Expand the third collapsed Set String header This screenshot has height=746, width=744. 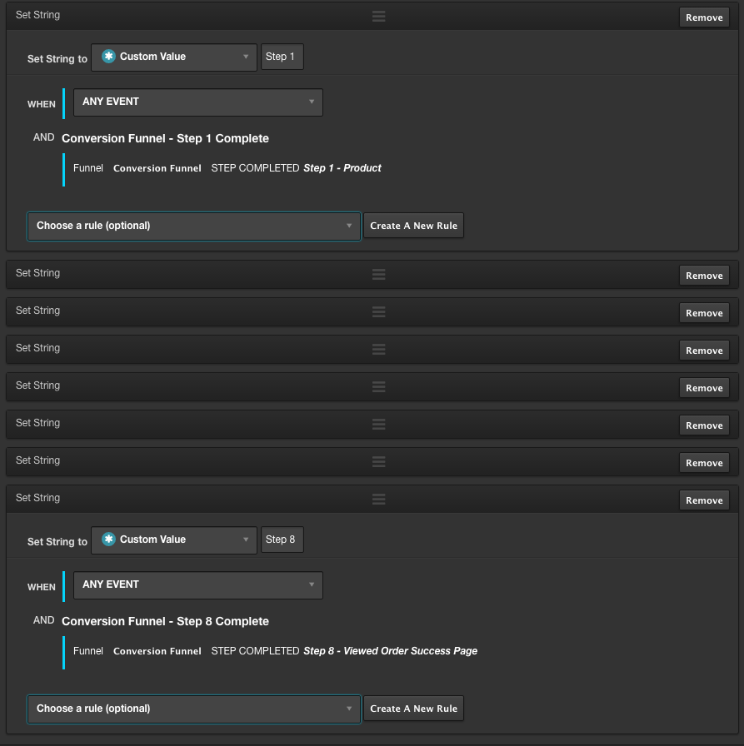click(38, 311)
